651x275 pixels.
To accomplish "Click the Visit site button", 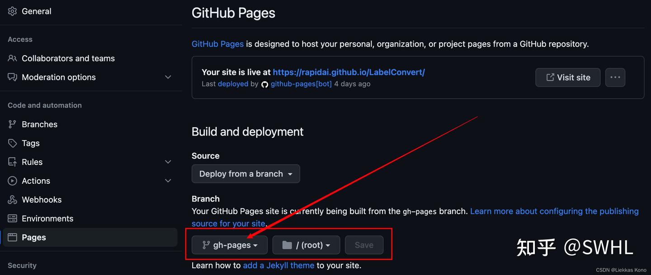I will [567, 77].
